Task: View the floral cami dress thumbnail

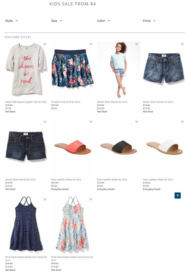Action: pyautogui.click(x=72, y=224)
